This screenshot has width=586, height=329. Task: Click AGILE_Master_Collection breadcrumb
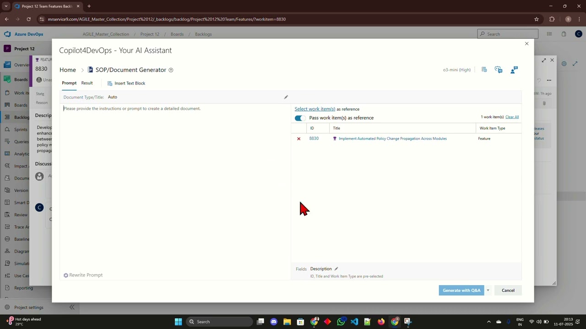click(x=106, y=34)
